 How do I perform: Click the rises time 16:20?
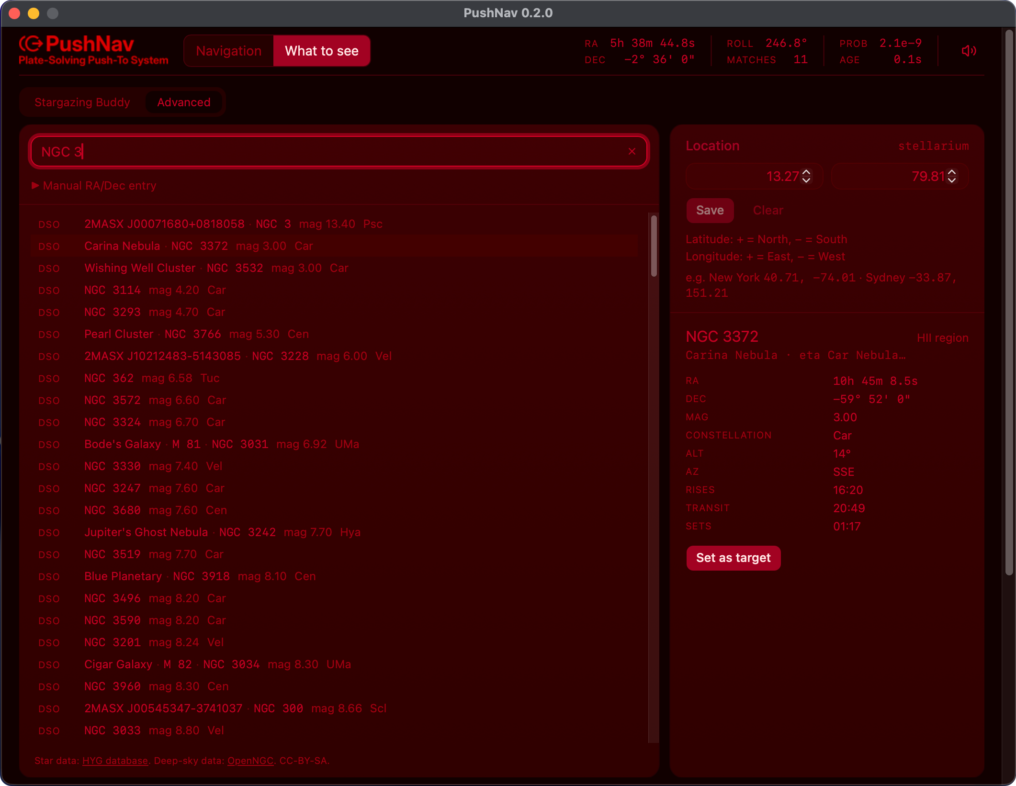click(848, 490)
